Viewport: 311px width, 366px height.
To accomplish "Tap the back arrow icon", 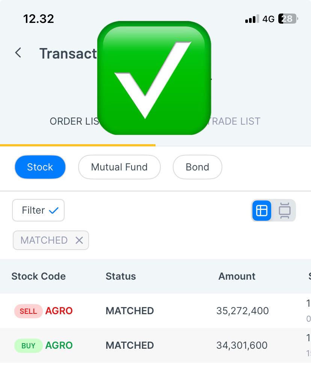I will [x=18, y=53].
